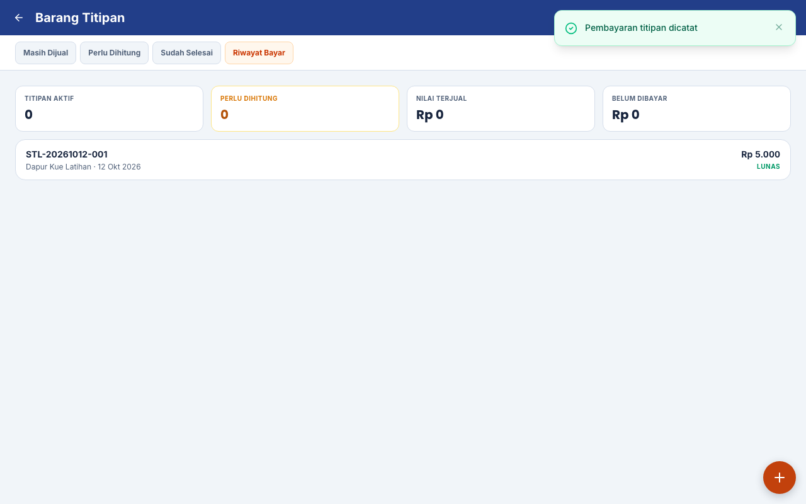This screenshot has width=806, height=504.
Task: Click the Pembayaran titipan dicatat message
Action: (x=641, y=28)
